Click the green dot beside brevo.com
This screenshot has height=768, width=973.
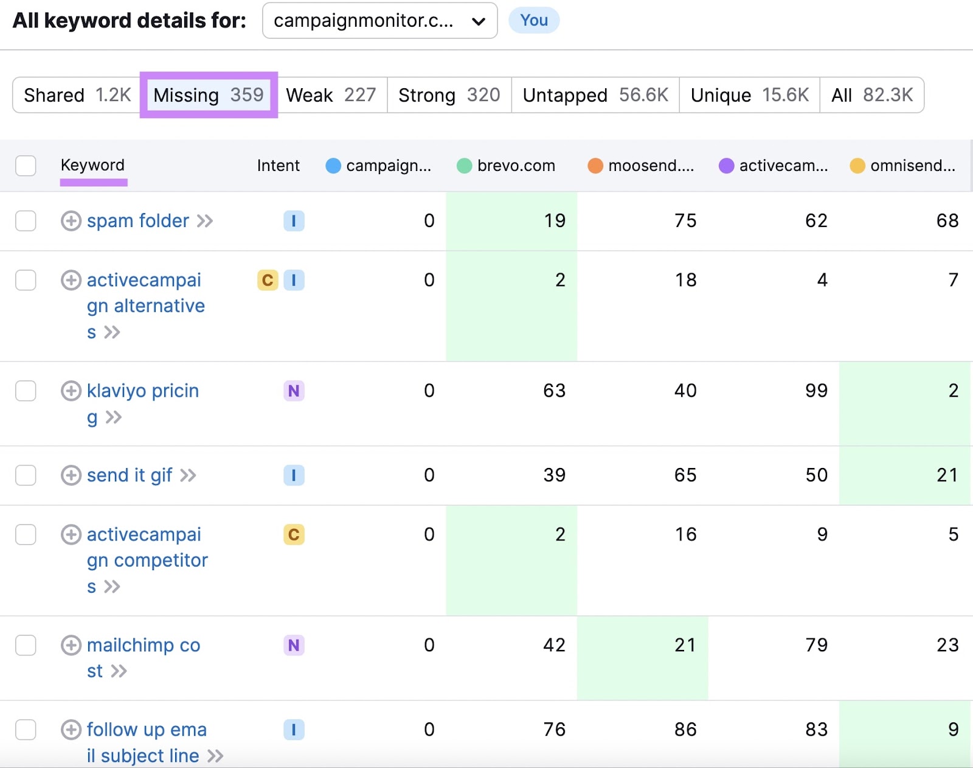pyautogui.click(x=464, y=166)
